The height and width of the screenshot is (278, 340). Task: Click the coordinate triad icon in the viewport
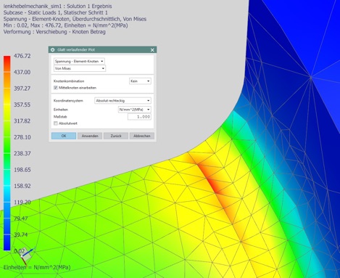pos(27,255)
